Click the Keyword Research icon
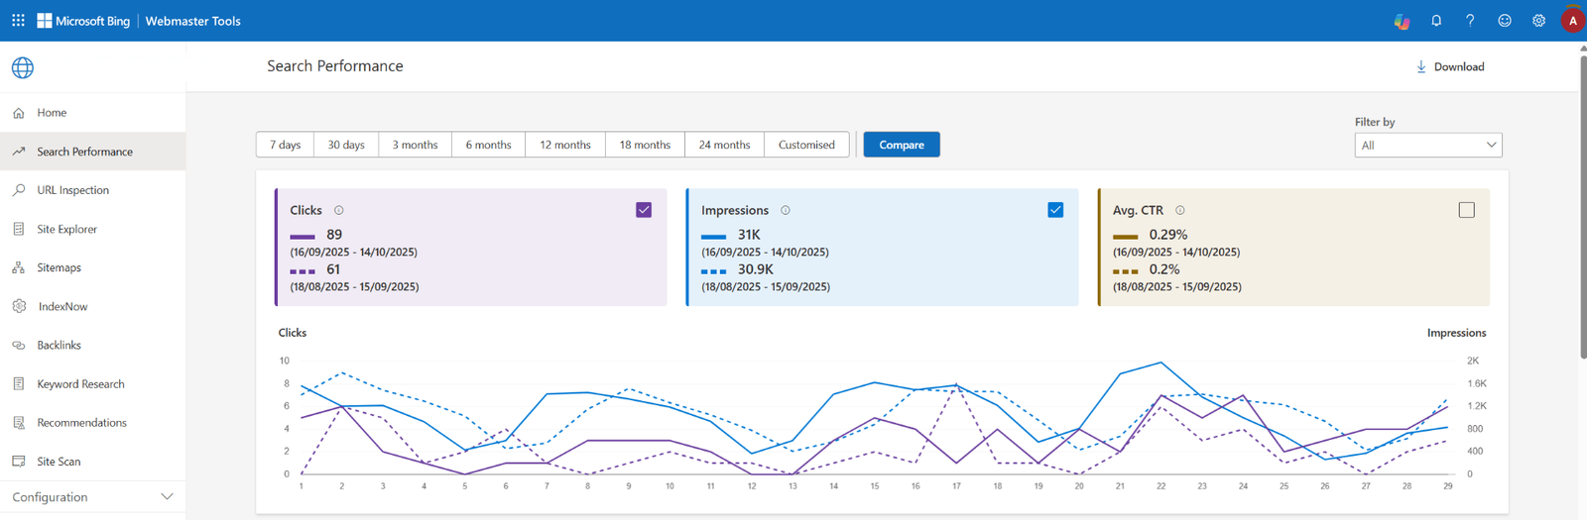 [x=19, y=383]
